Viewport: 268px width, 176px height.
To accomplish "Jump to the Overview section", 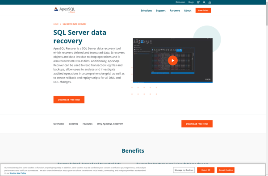I will 59,124.
